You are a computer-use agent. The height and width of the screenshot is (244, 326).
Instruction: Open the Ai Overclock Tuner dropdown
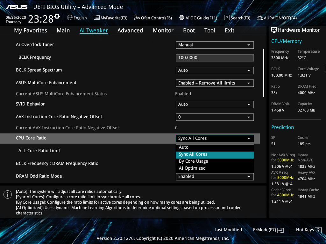[215, 45]
